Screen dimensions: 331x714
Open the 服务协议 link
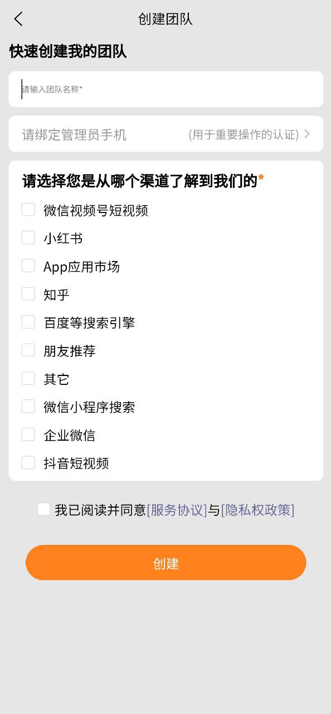[177, 510]
